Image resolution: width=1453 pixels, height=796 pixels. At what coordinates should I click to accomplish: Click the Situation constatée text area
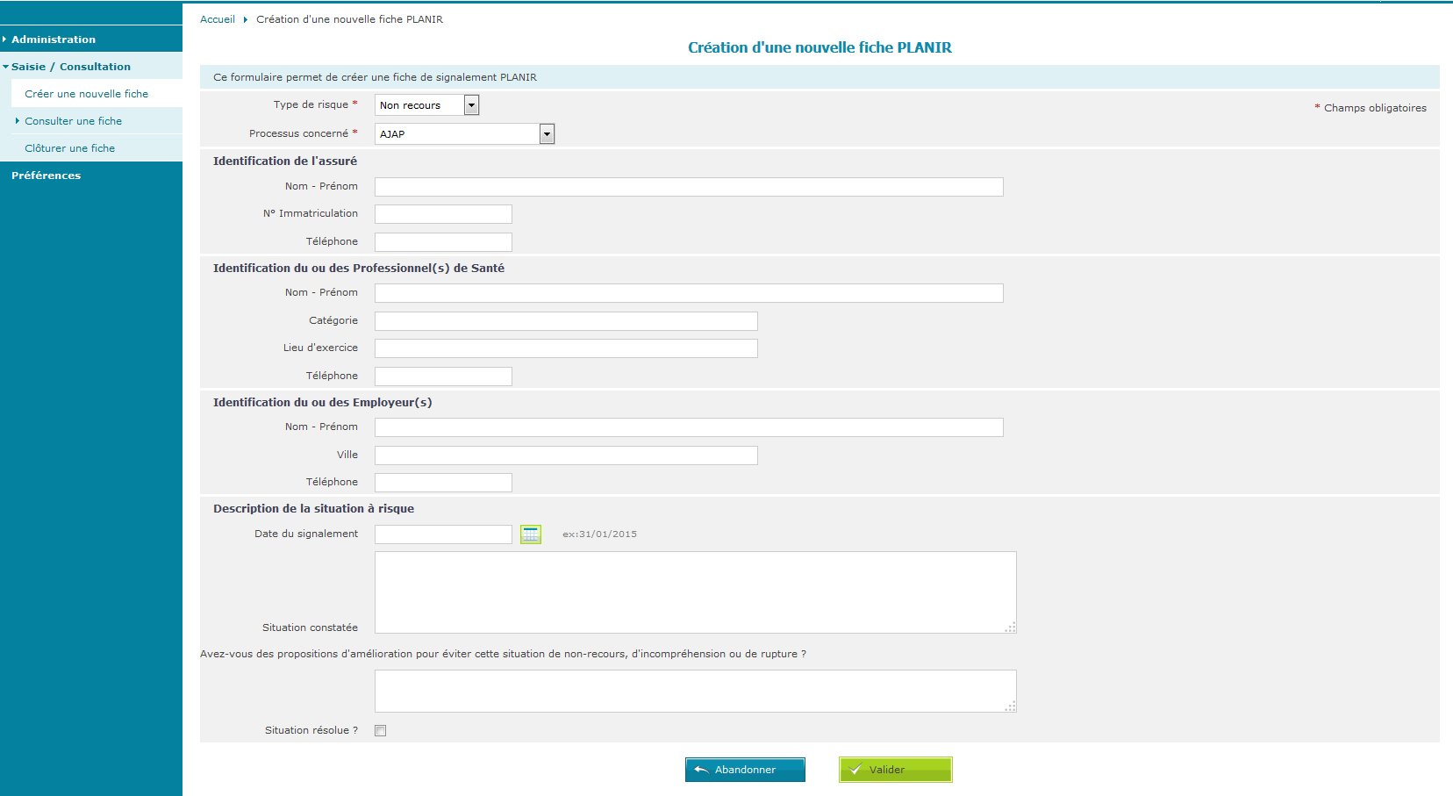(695, 592)
